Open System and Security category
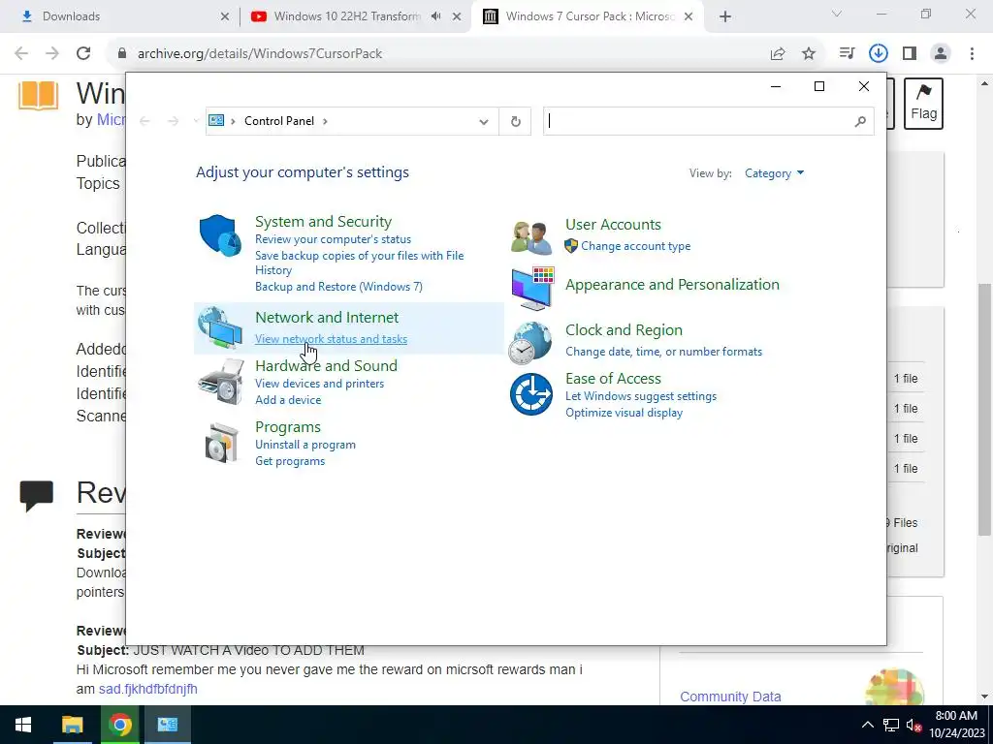The height and width of the screenshot is (744, 993). (323, 222)
